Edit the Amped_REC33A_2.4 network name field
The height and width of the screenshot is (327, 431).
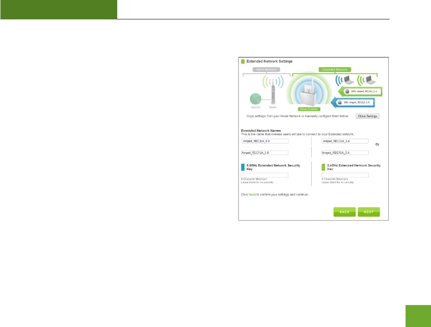[345, 141]
